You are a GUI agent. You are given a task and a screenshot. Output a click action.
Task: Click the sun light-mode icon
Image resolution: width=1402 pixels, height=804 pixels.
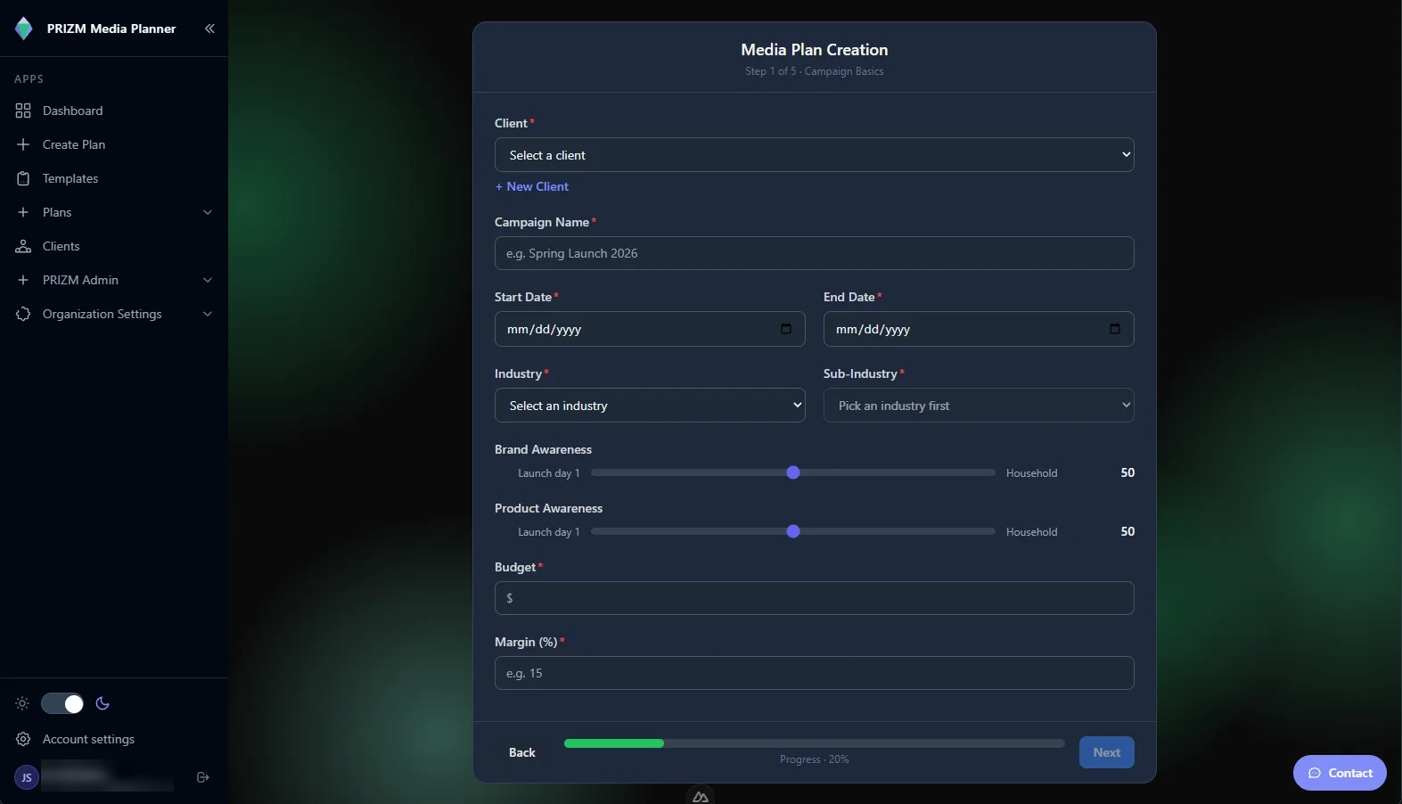(22, 703)
